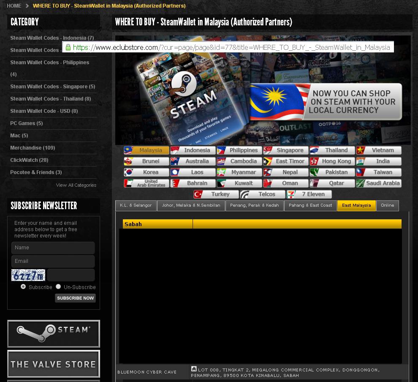This screenshot has height=382, width=418.
Task: Click the SUBSCRIBE NOW button
Action: coord(76,298)
